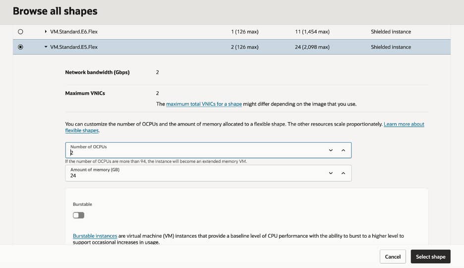
Task: Click Shielded instance in the E5.Flex row
Action: [391, 47]
